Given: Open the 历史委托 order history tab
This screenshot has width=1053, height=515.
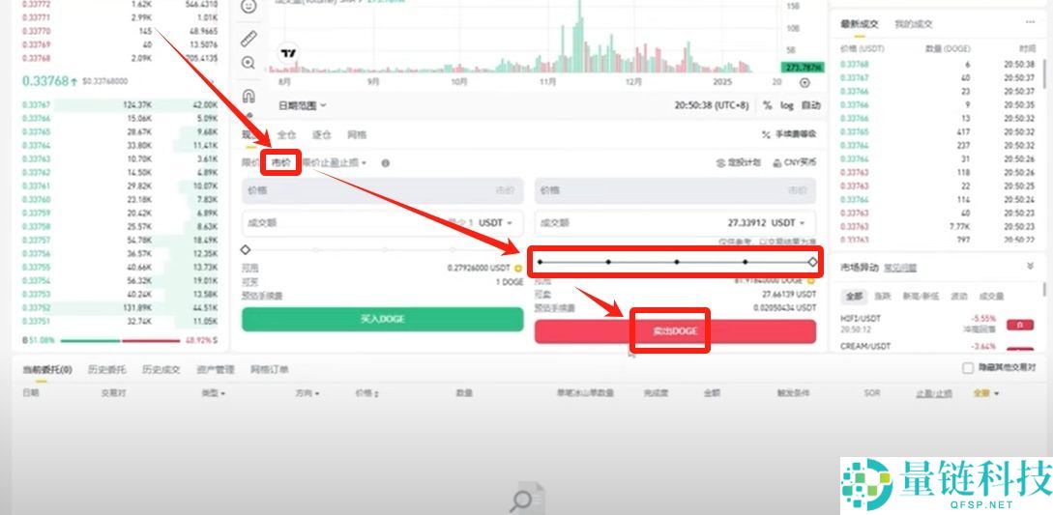Looking at the screenshot, I should pos(106,369).
